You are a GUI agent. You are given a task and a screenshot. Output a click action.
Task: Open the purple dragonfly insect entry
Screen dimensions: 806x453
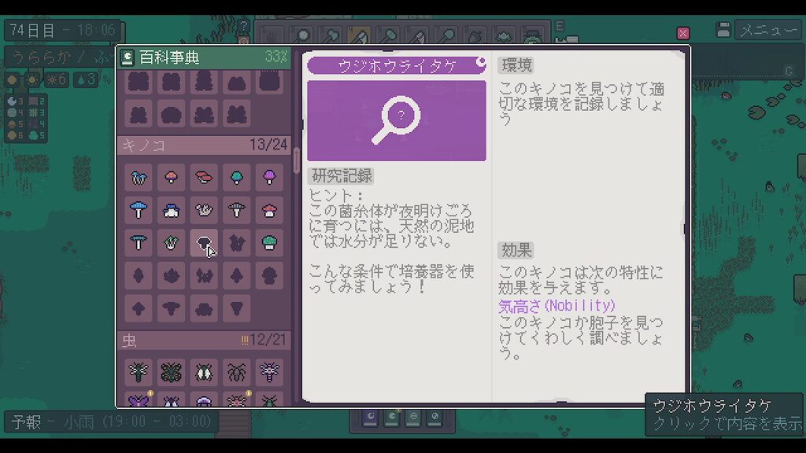click(x=269, y=372)
